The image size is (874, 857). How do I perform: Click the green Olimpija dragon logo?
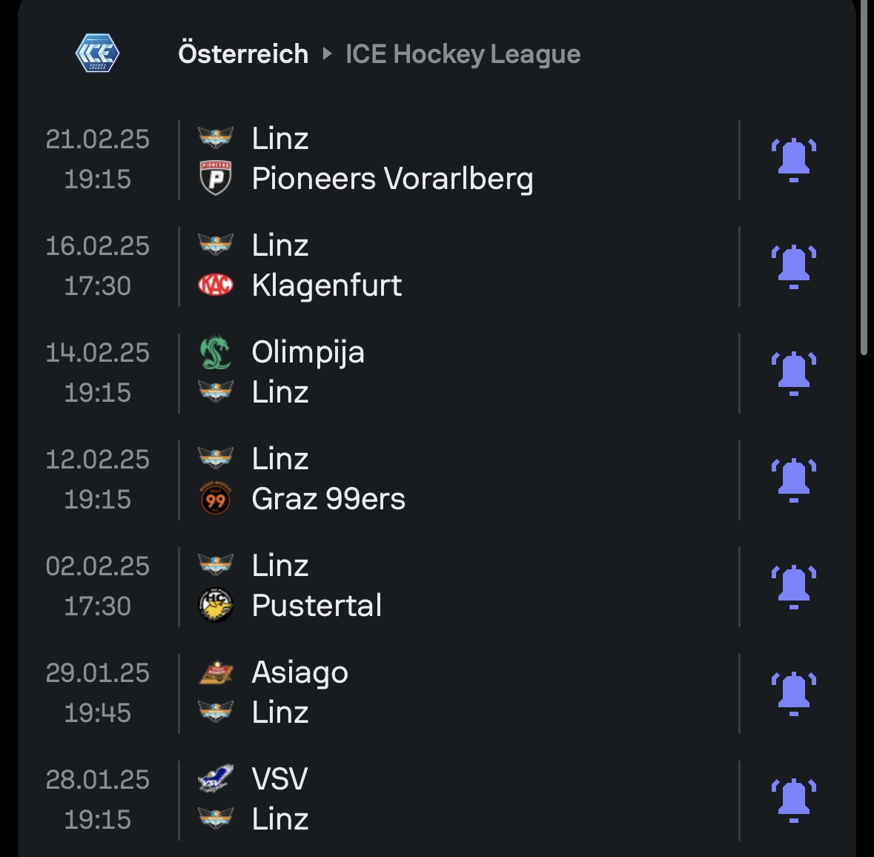click(216, 353)
